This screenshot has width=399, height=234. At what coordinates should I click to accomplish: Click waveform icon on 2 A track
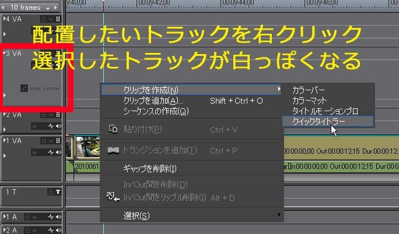(51, 231)
